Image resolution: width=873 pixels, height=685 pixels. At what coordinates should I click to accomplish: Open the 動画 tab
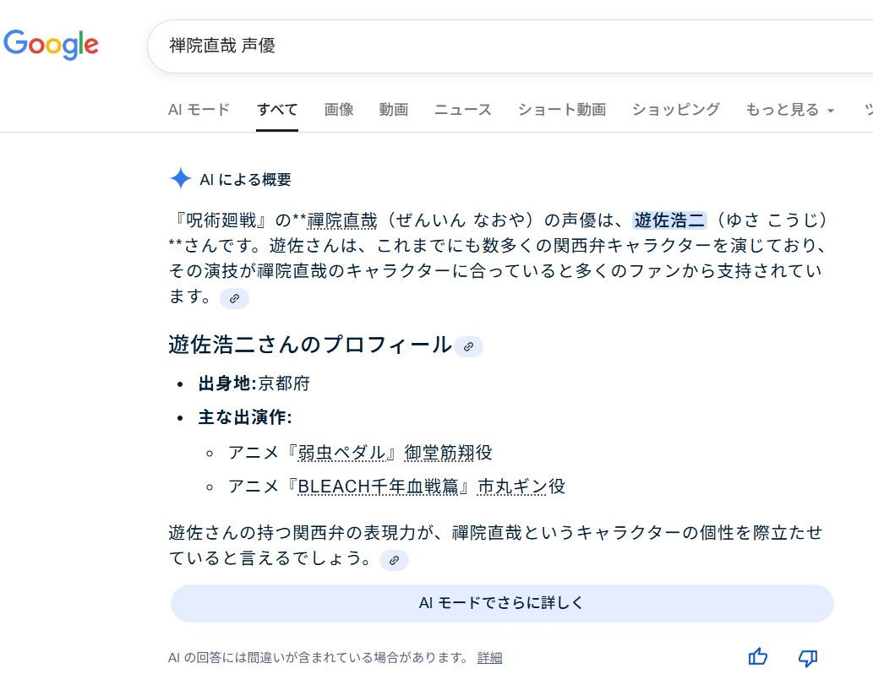click(x=394, y=110)
